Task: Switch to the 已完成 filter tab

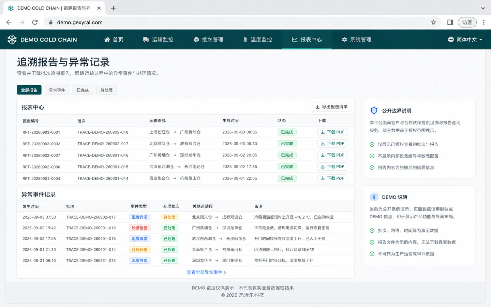Action: (83, 90)
